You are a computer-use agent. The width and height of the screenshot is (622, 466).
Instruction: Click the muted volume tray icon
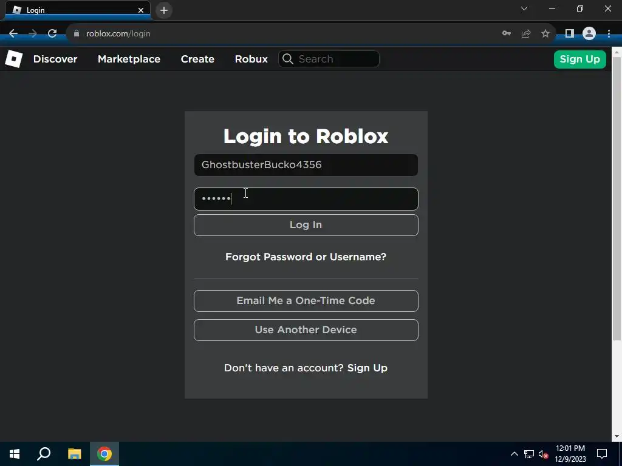(544, 454)
